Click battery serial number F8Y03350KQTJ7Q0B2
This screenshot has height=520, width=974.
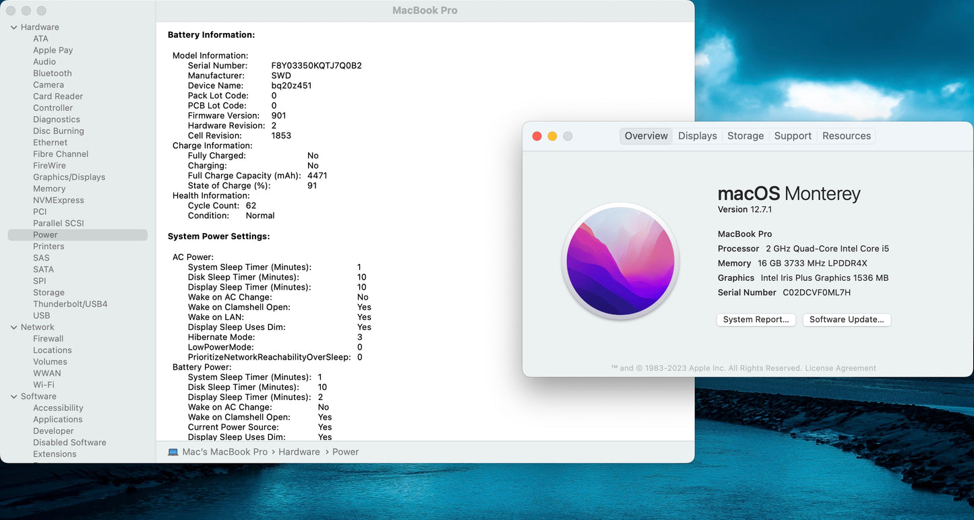tap(317, 66)
